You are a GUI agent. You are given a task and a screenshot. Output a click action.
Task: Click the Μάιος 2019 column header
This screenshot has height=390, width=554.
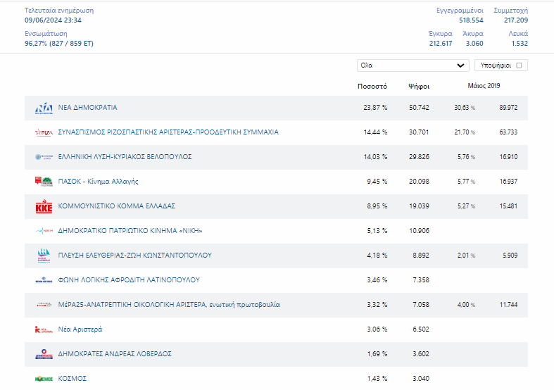tap(484, 85)
